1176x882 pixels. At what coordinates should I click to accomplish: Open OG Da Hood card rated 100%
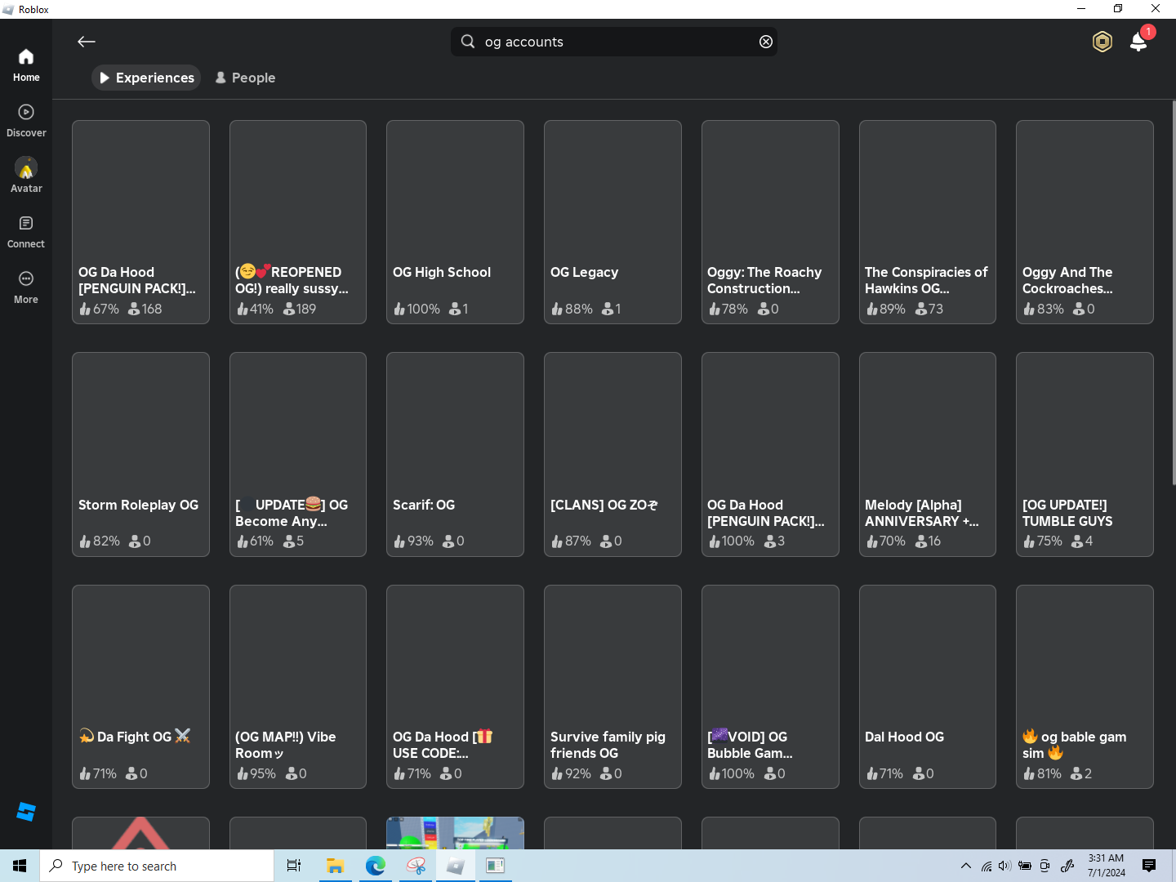click(770, 454)
